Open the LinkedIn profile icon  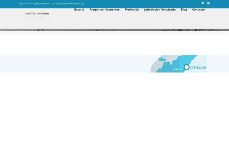click(209, 3)
